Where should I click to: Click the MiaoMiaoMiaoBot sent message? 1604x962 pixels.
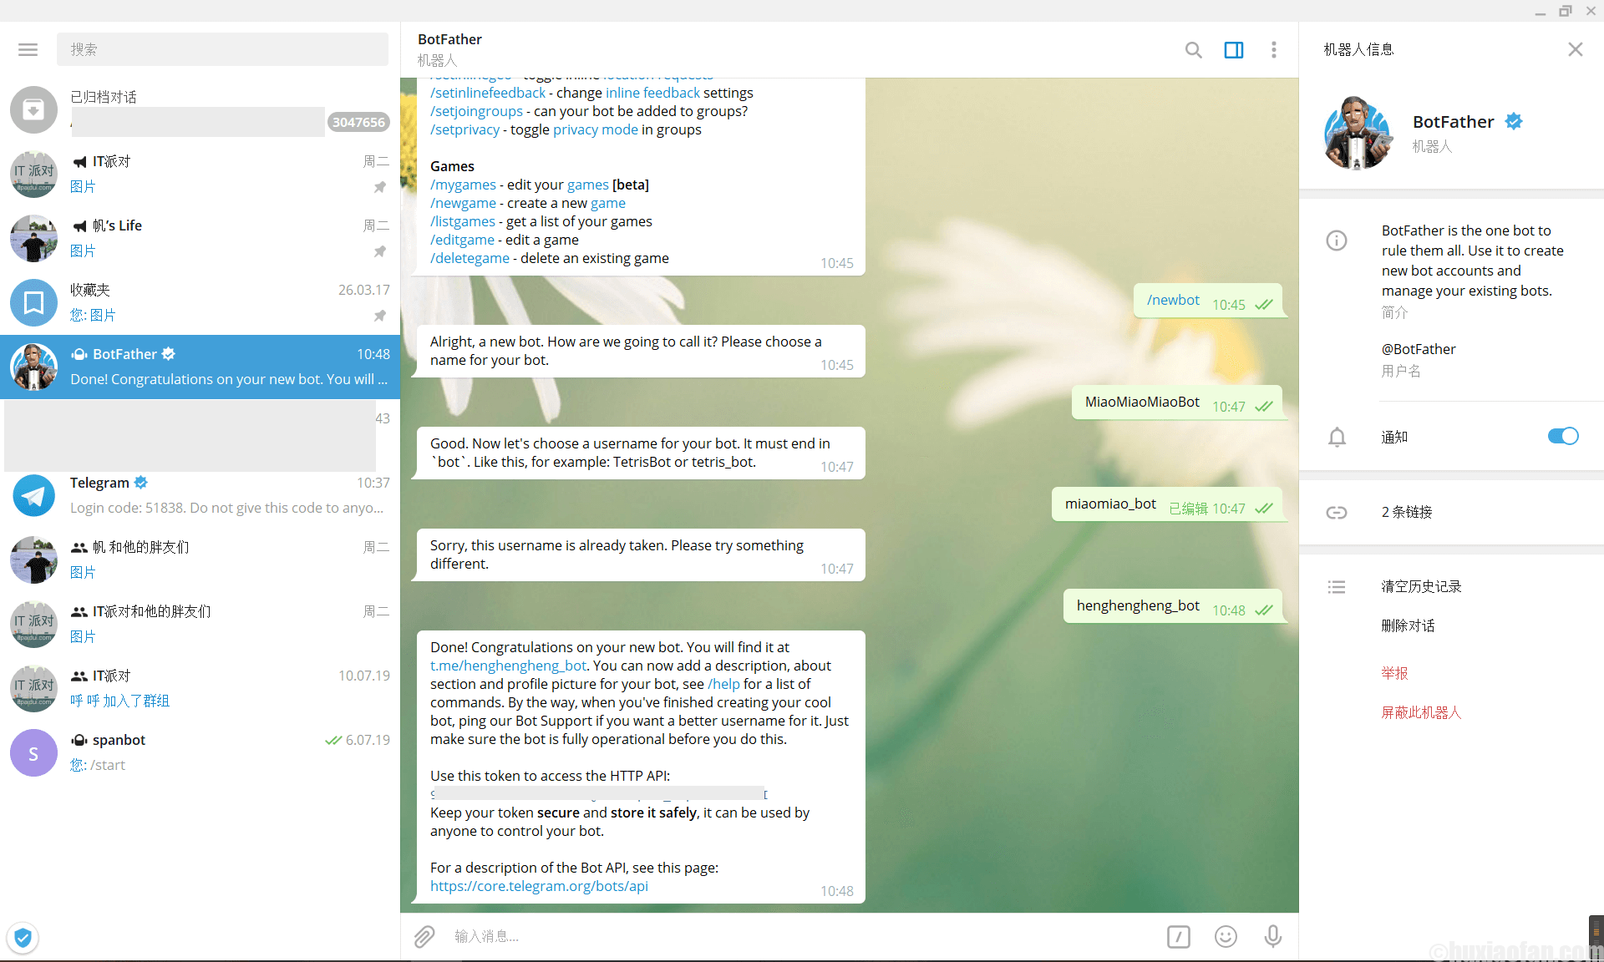click(x=1179, y=403)
